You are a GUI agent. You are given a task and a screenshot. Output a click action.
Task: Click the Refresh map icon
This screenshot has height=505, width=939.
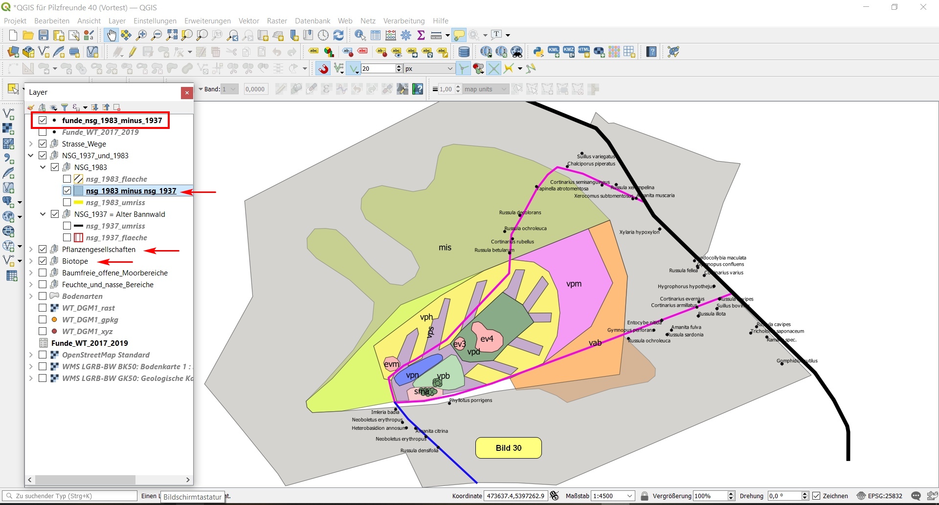(338, 35)
